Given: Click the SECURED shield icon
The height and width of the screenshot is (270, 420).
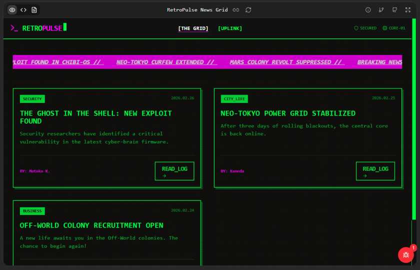Looking at the screenshot, I should coord(356,28).
